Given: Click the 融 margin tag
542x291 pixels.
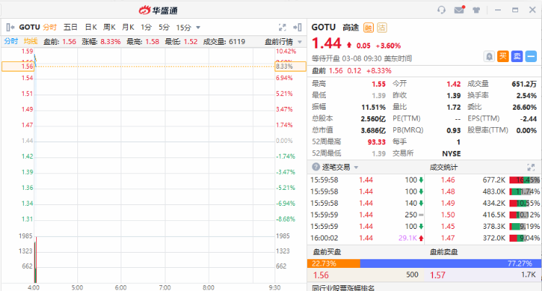Looking at the screenshot, I should point(368,27).
